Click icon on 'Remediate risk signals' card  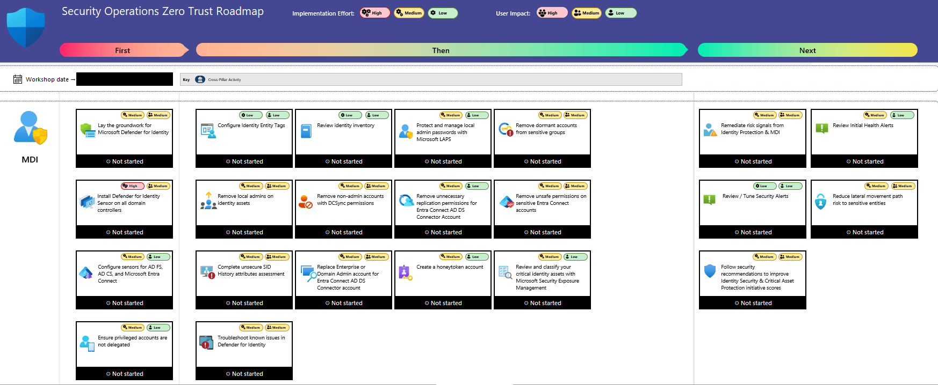pyautogui.click(x=710, y=130)
